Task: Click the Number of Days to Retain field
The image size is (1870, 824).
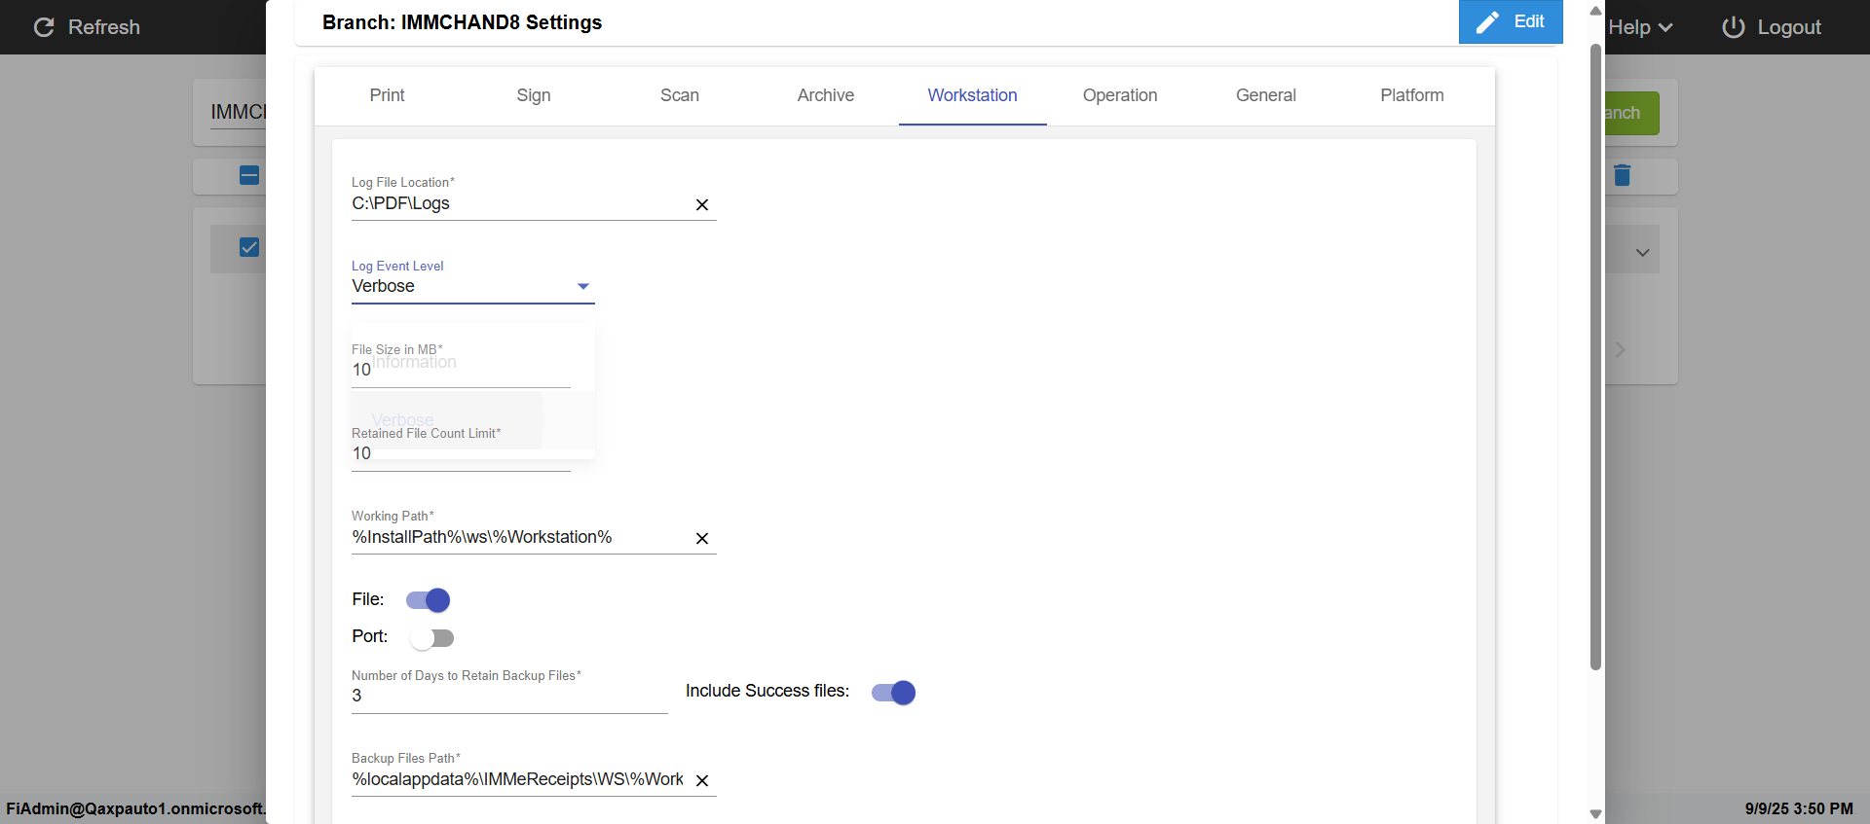Action: click(508, 696)
